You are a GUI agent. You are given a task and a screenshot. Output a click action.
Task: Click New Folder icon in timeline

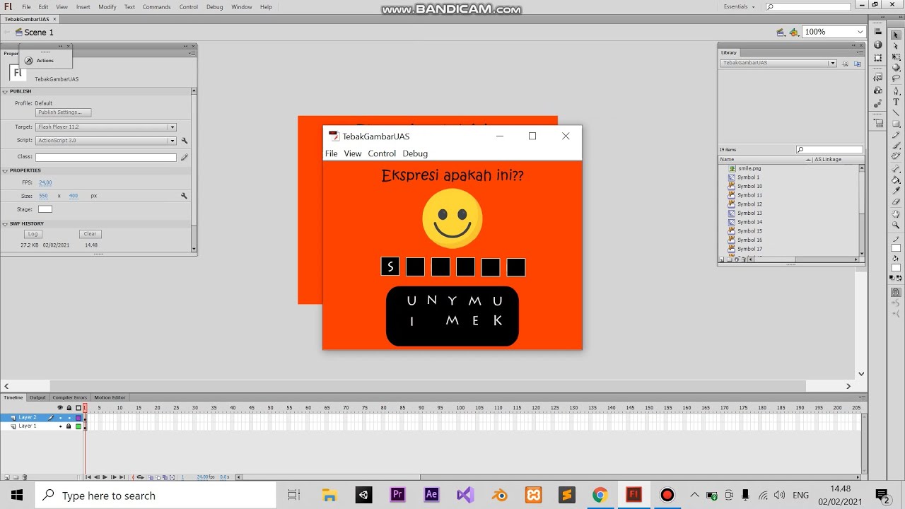coord(16,477)
